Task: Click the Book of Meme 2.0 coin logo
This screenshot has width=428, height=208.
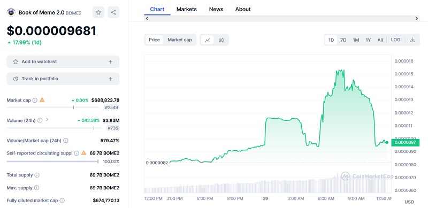Action: pyautogui.click(x=11, y=12)
